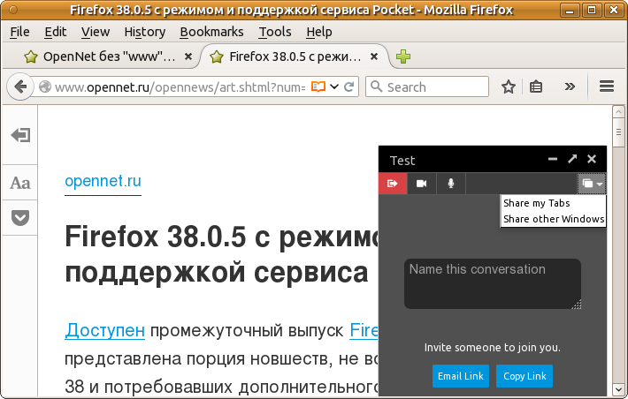
Task: Click the scrollbar down arrow
Action: [618, 388]
